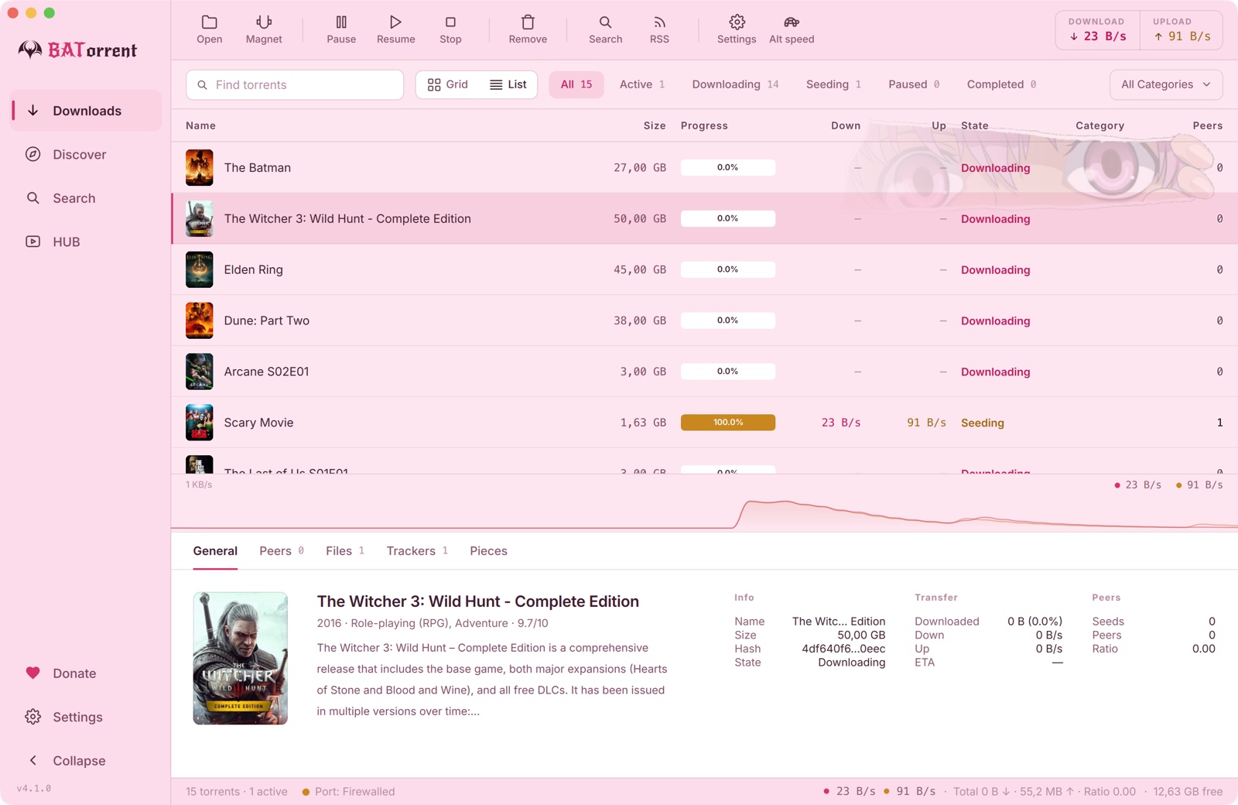Select the 'Elden Ring' torrent name
The image size is (1238, 805).
click(253, 269)
